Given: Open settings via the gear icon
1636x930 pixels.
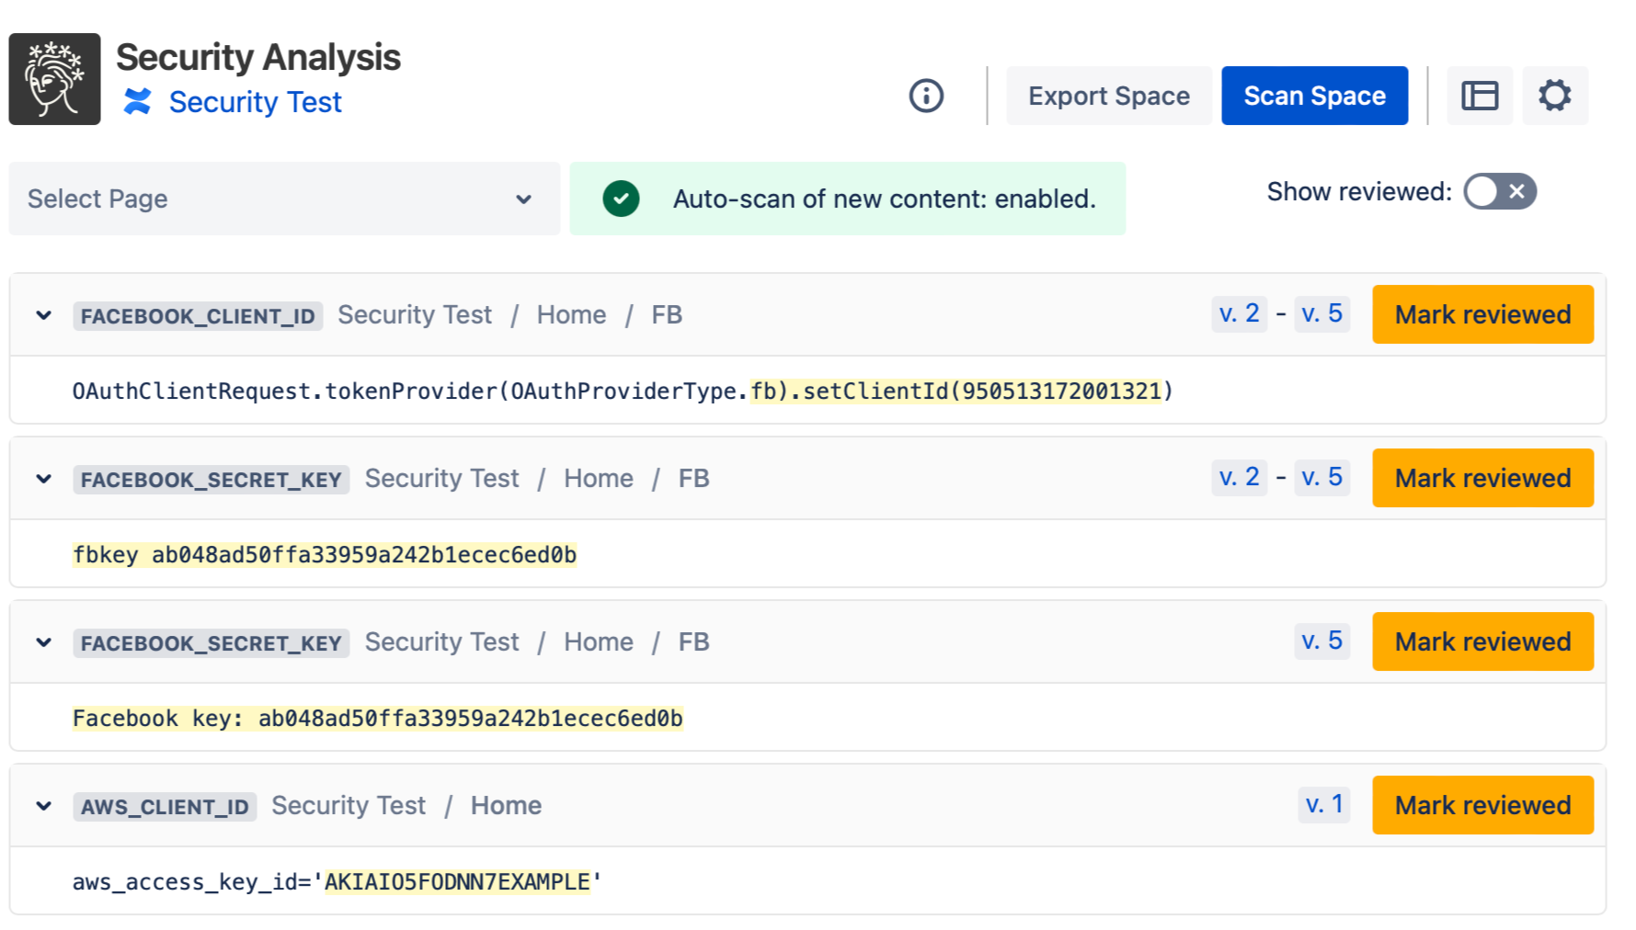Looking at the screenshot, I should click(x=1554, y=96).
